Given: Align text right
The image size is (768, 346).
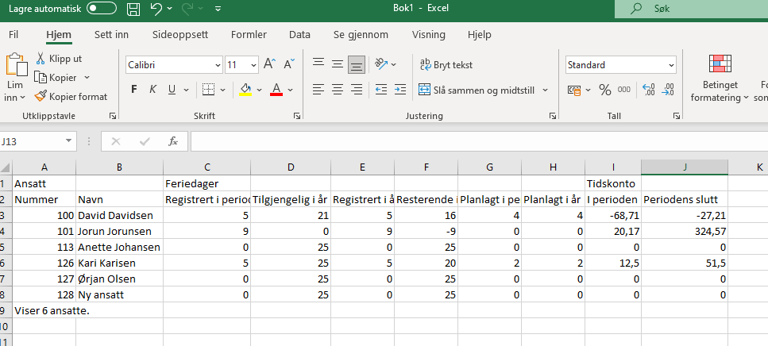Looking at the screenshot, I should [x=357, y=90].
